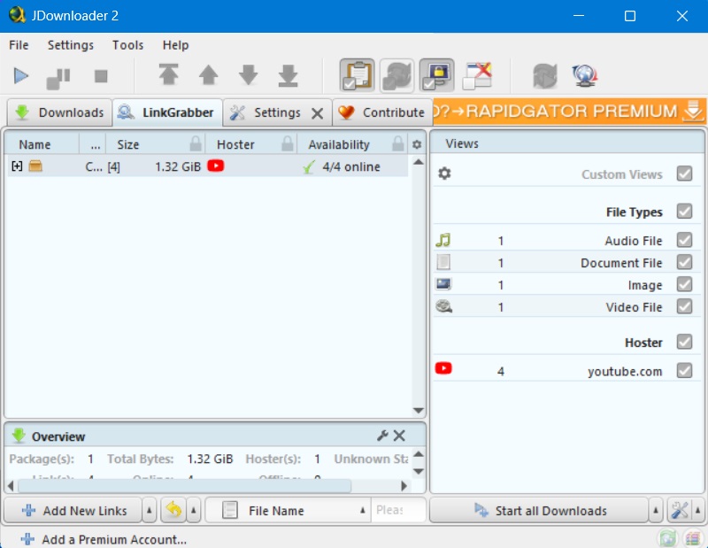Click the stop downloads icon

point(99,75)
